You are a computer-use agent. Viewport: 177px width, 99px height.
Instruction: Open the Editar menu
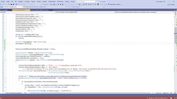point(8,2)
